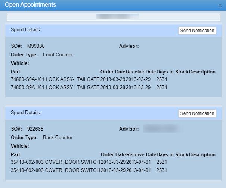Select the SO number M99386

coord(36,46)
